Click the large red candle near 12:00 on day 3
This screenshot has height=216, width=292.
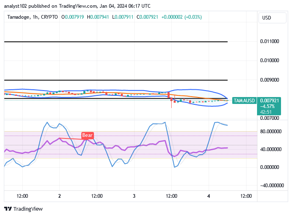tap(168, 95)
